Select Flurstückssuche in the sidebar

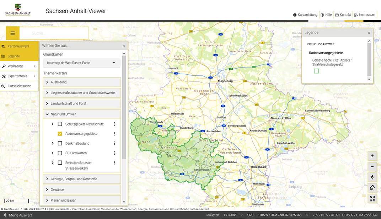point(19,86)
